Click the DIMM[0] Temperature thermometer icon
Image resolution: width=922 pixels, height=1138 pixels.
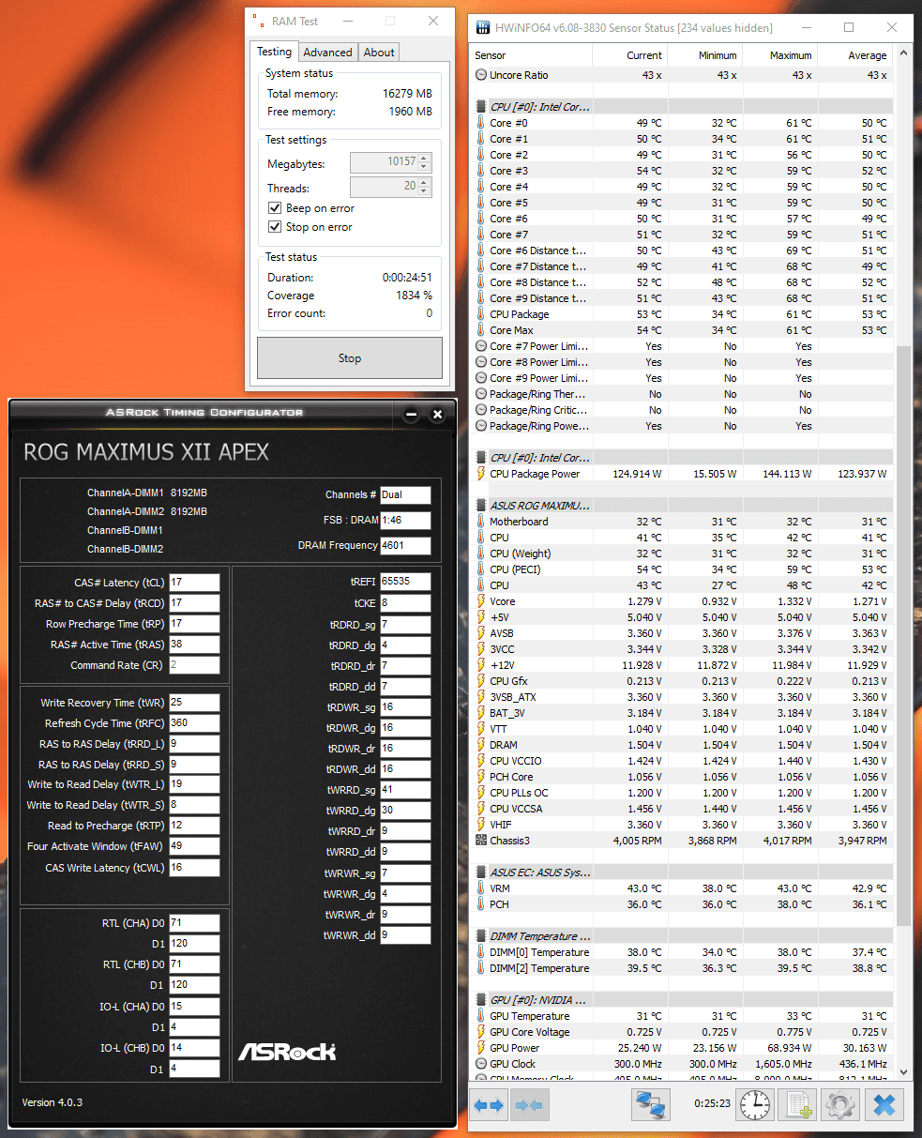(481, 952)
